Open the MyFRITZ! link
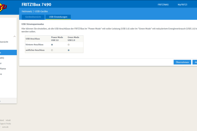The image size is (197, 131). [x=183, y=5]
